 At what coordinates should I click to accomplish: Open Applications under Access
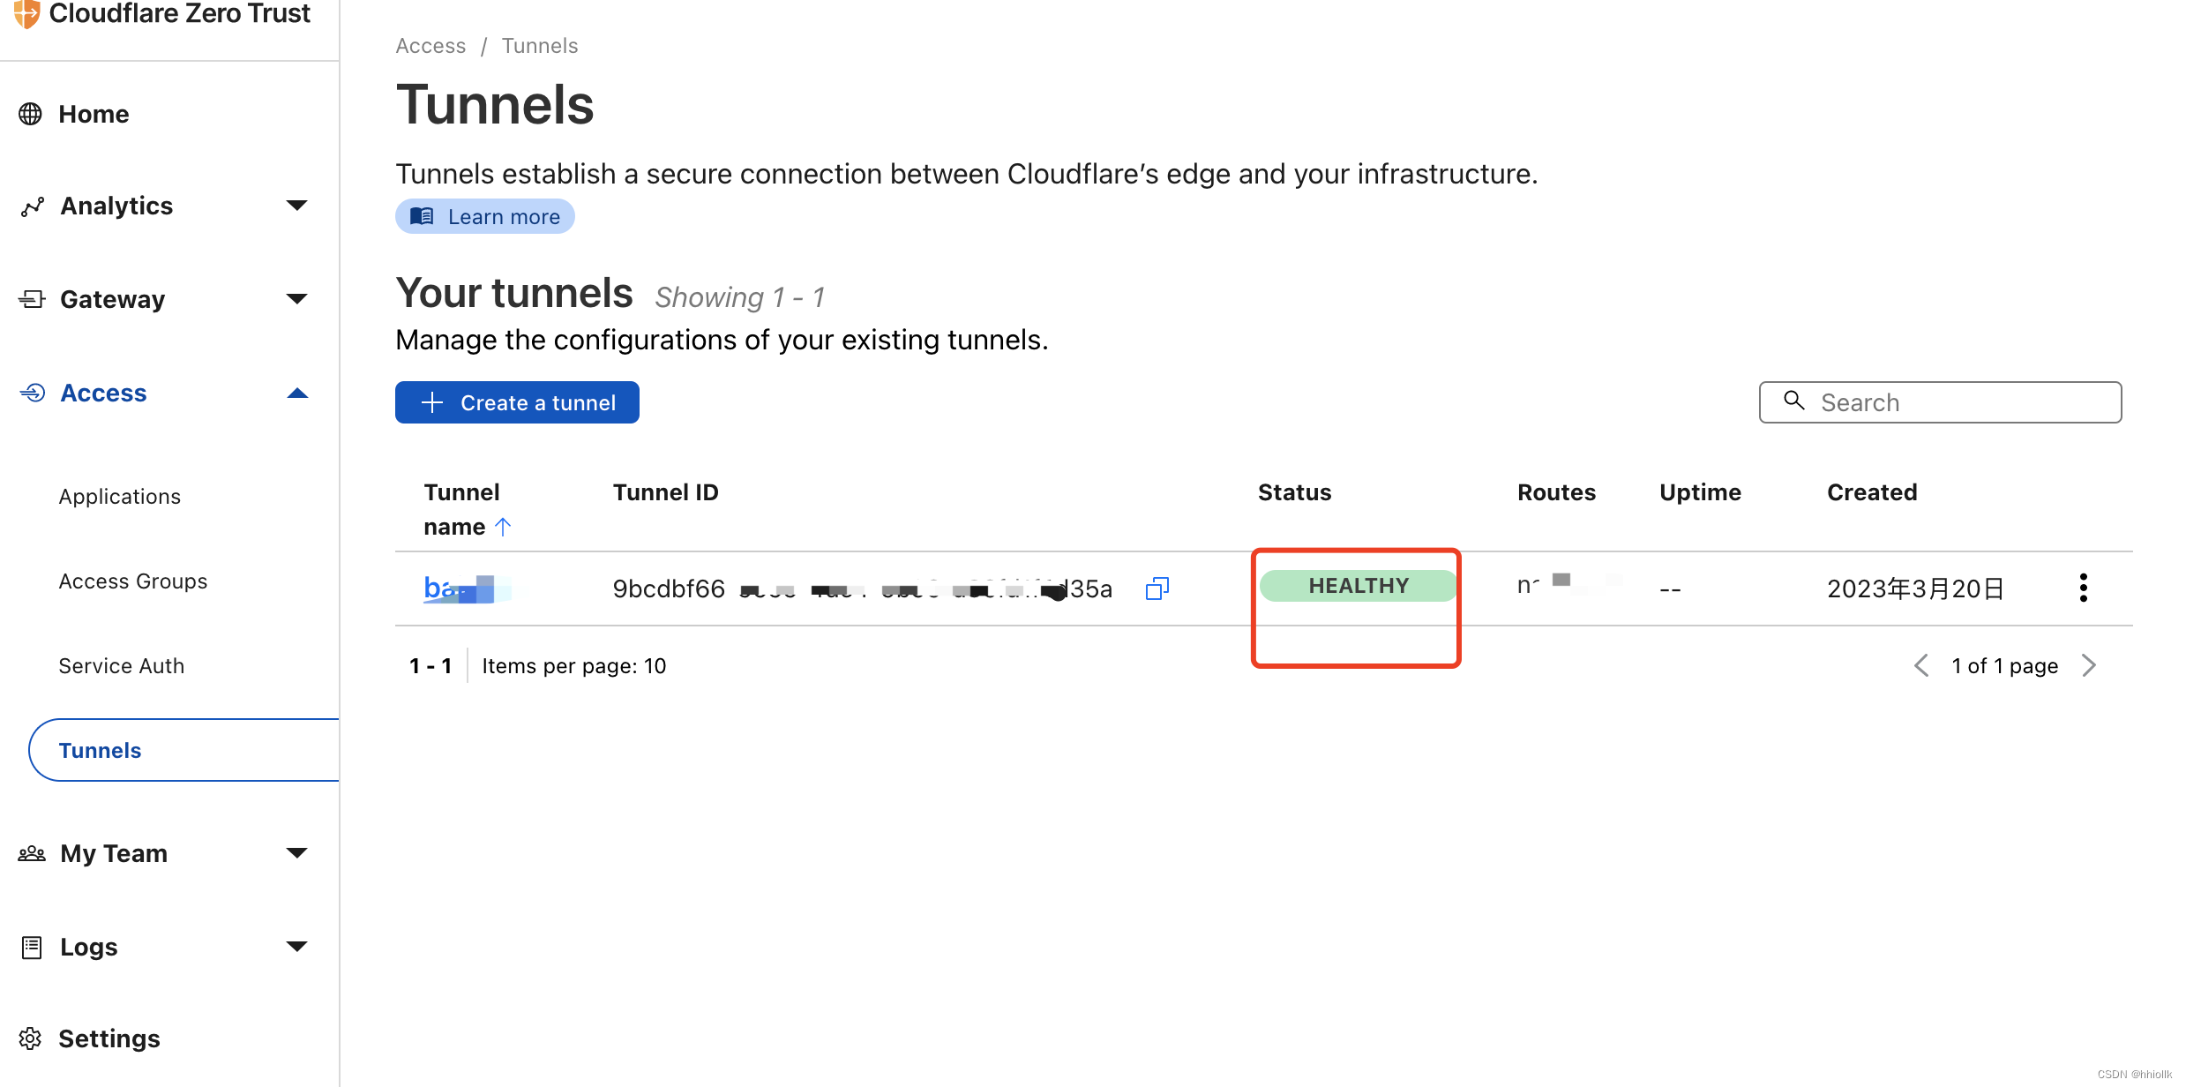pos(120,497)
